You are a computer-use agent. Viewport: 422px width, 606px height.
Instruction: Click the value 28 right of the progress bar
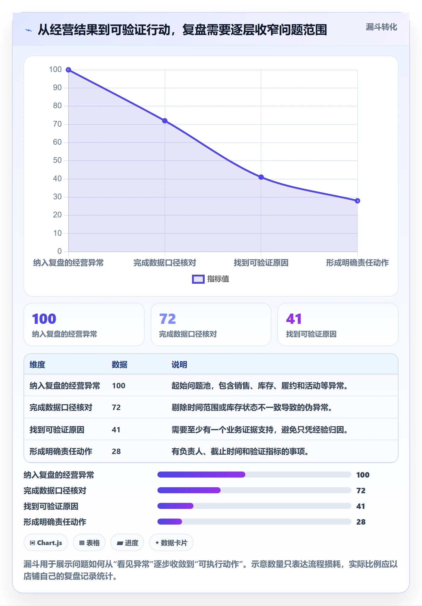pyautogui.click(x=361, y=522)
